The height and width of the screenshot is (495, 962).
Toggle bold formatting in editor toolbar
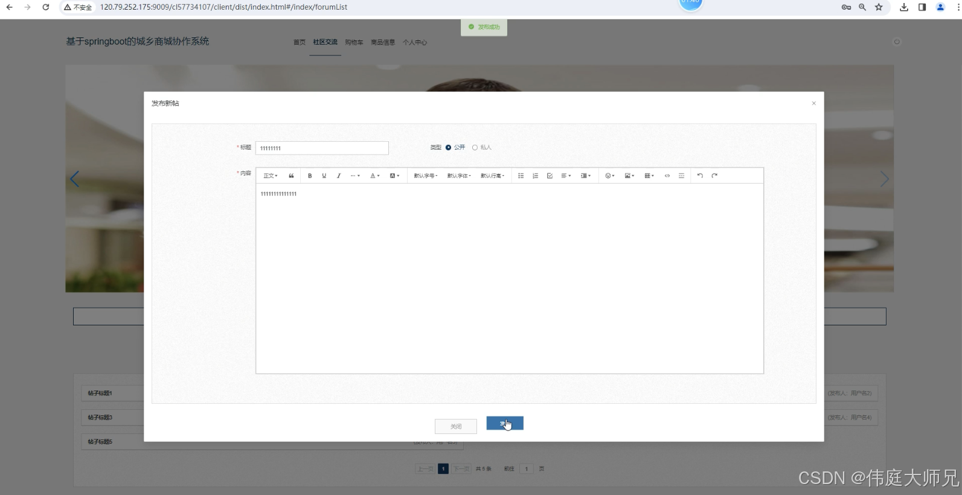tap(310, 176)
